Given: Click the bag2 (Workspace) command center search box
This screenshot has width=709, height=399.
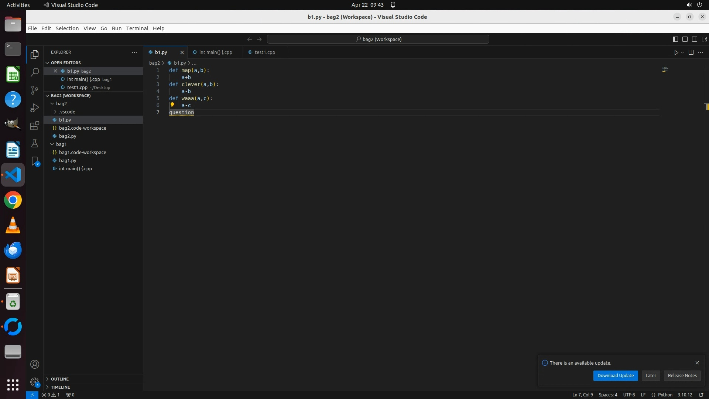Looking at the screenshot, I should [x=378, y=39].
